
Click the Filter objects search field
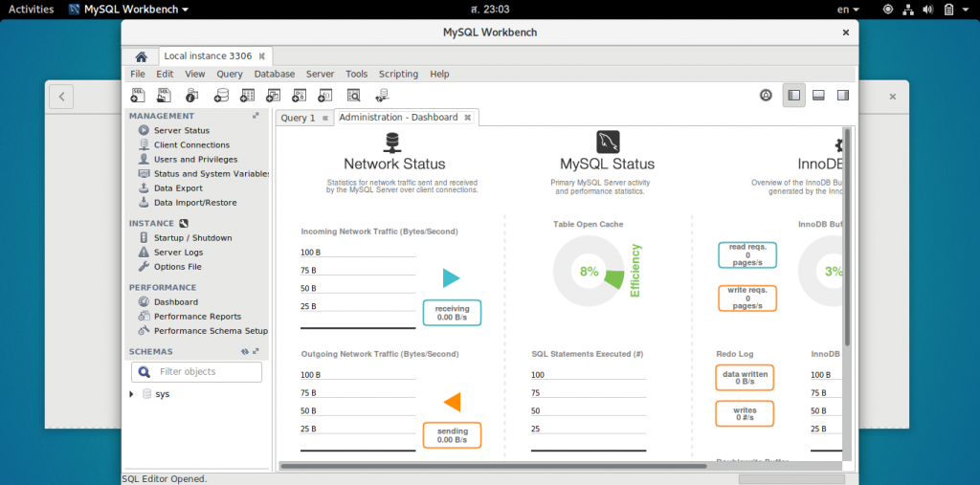[196, 372]
